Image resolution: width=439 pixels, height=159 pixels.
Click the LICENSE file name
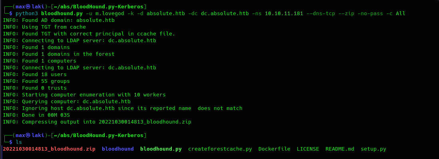[308, 149]
